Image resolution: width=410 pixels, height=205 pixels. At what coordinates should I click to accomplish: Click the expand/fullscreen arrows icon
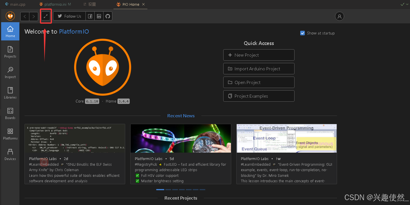tap(46, 17)
